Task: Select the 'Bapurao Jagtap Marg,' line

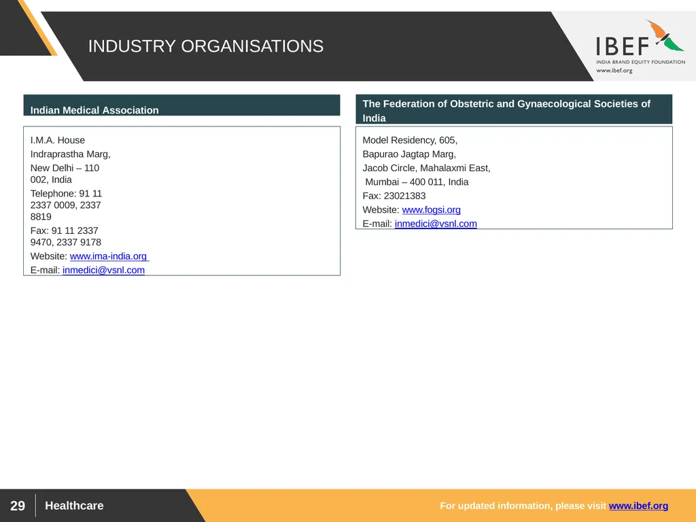Action: coord(408,154)
